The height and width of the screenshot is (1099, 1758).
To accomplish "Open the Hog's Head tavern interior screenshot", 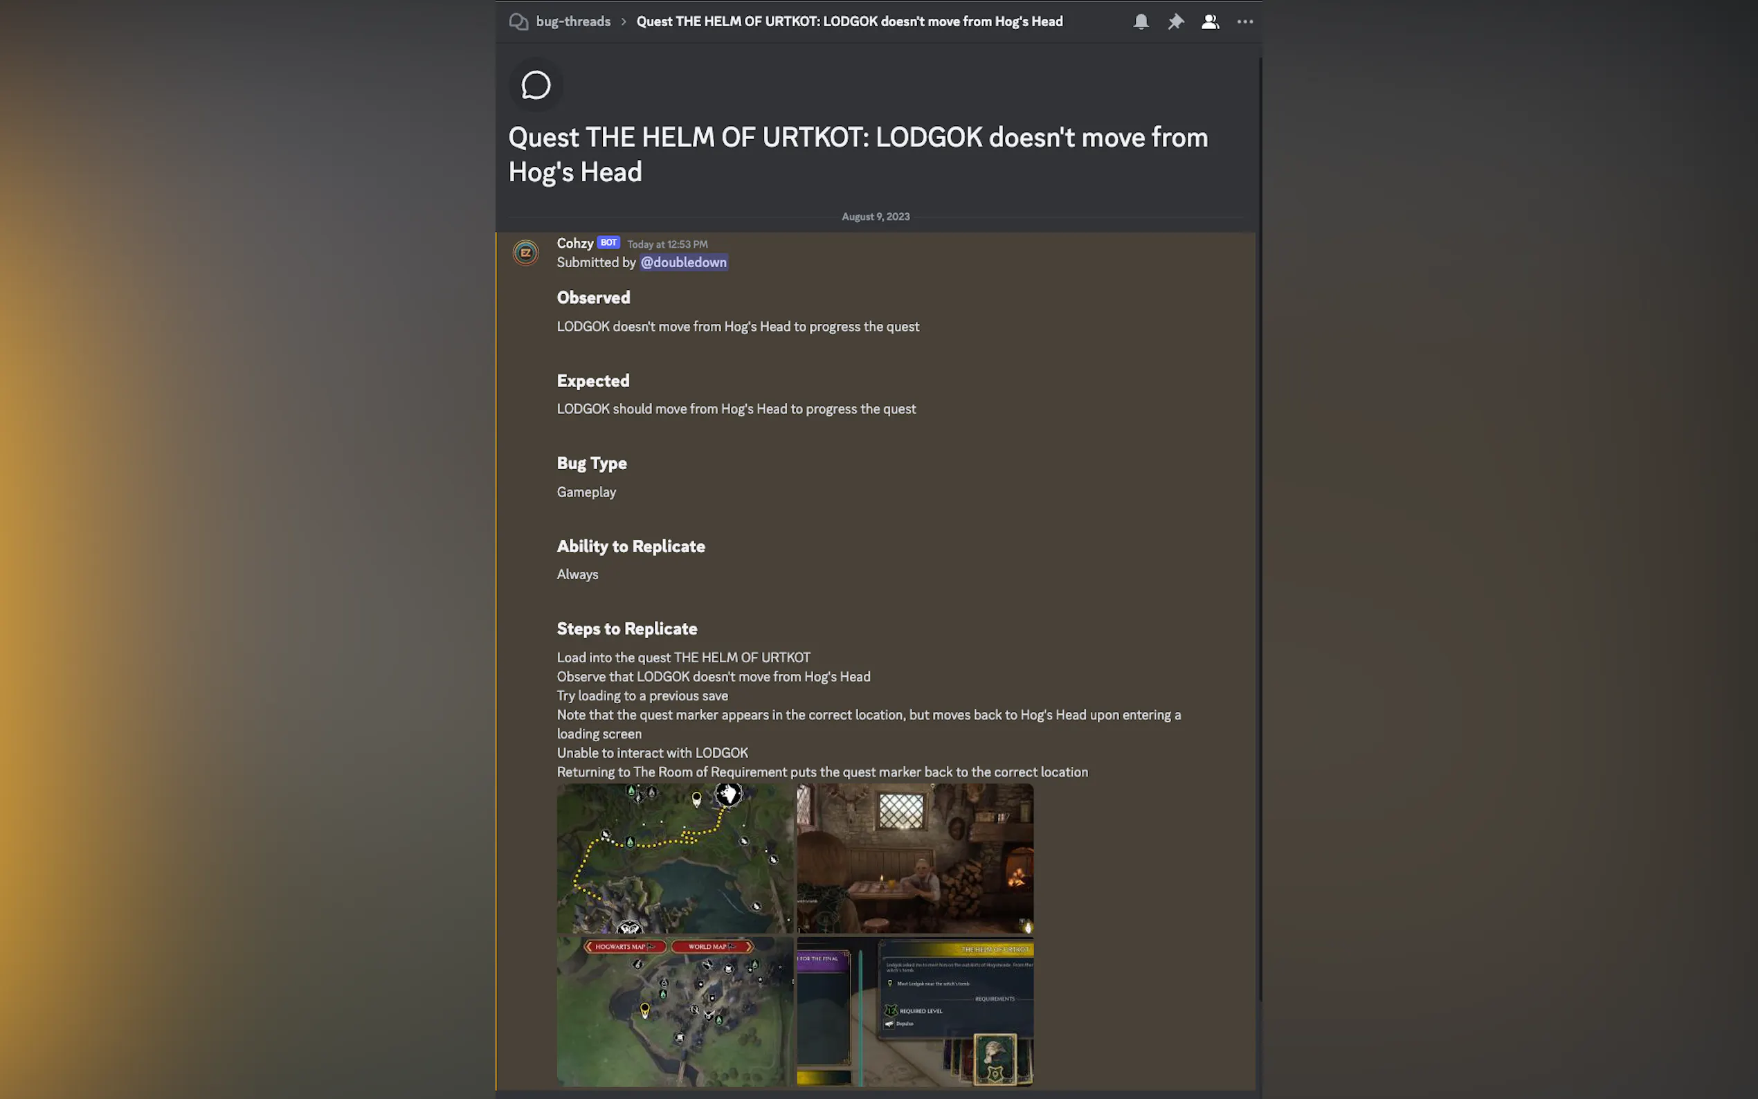I will pos(914,857).
